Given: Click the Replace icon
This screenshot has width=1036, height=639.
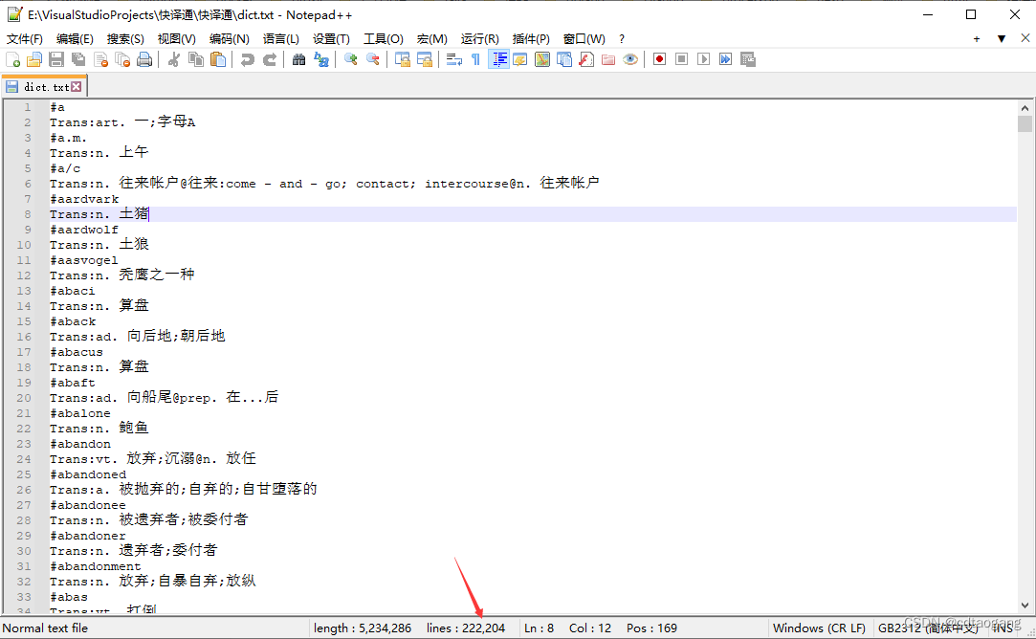Looking at the screenshot, I should (x=321, y=59).
